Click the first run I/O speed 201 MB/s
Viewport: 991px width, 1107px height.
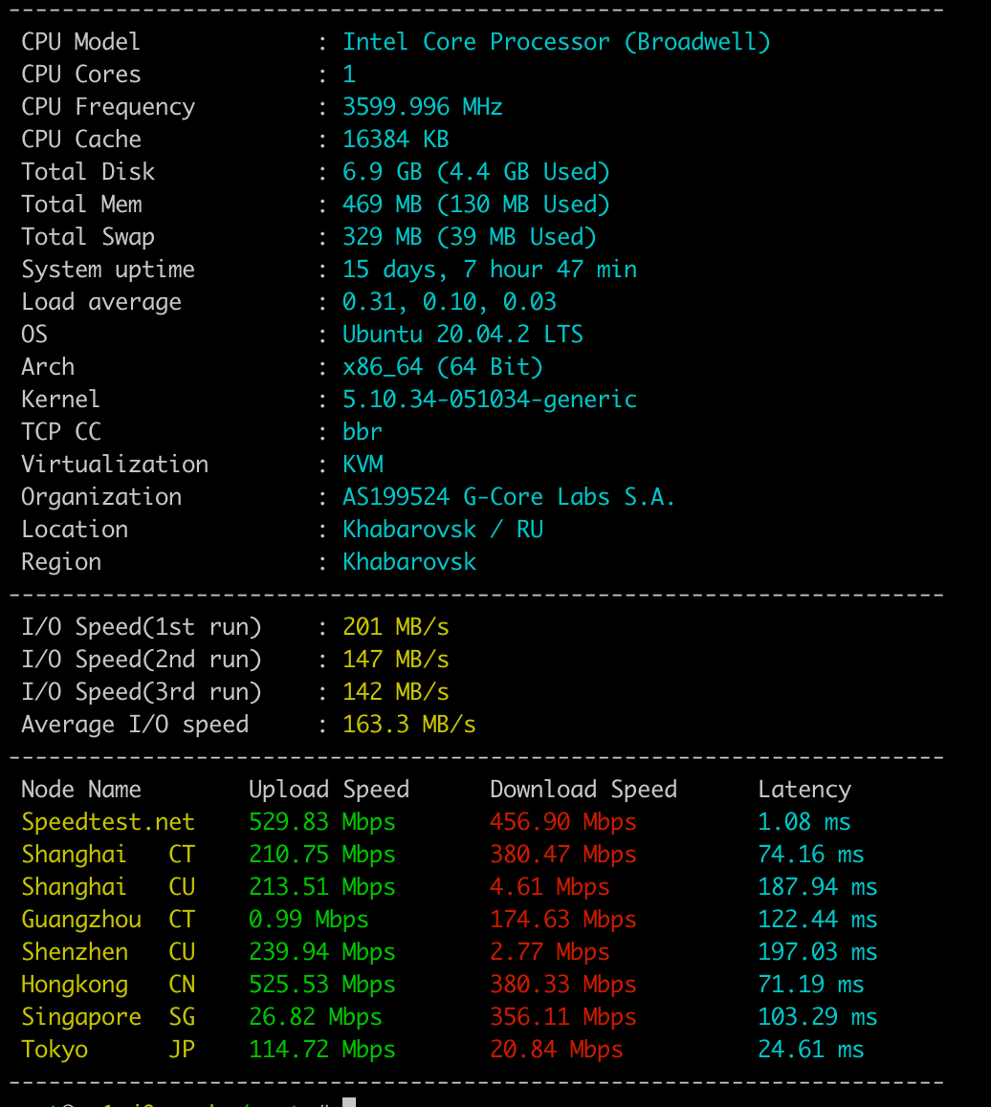[x=395, y=627]
